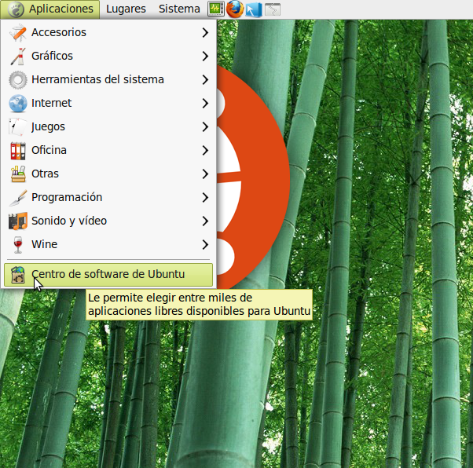
Task: Click the Sonido y vídeo film-note icon
Action: [x=18, y=221]
